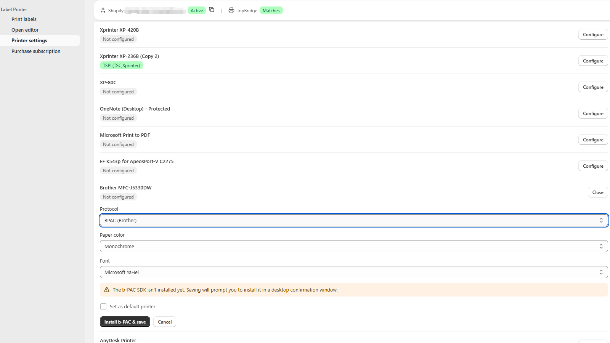Click Not configured badge under Brother MFC-J5330DW

click(x=118, y=197)
